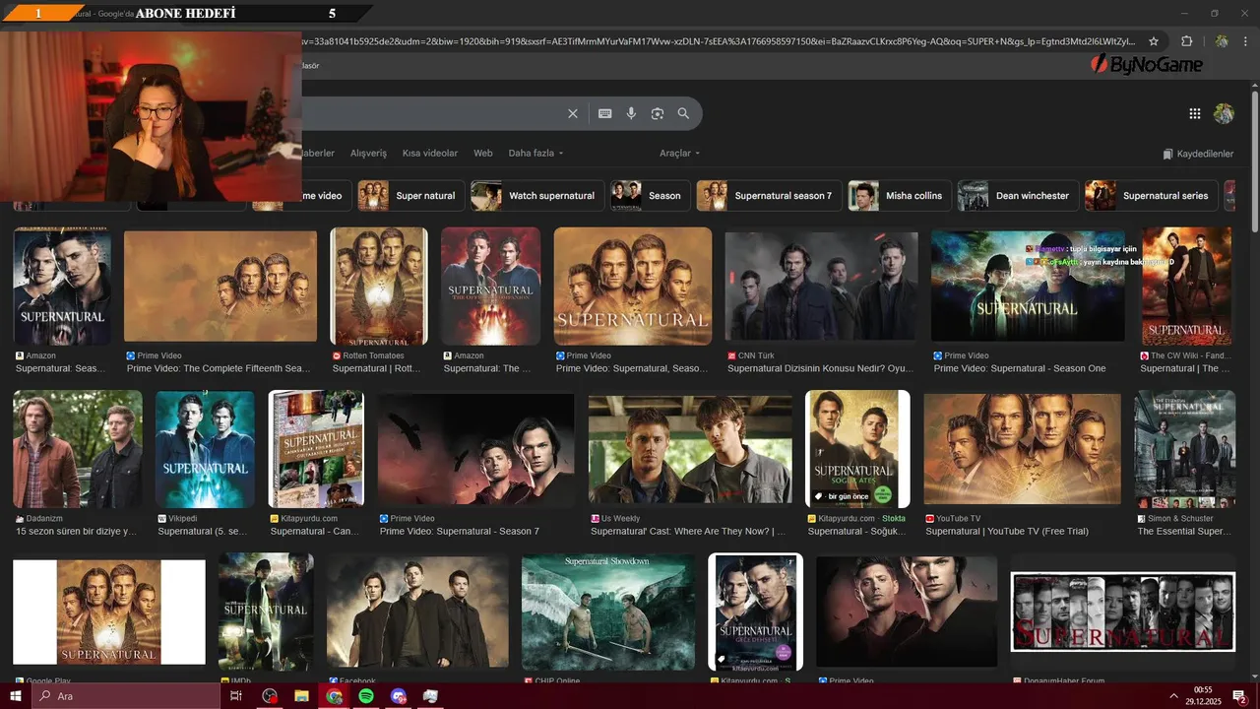Open caption 'Prime Video: Supernatural - Season 7'

[x=460, y=531]
